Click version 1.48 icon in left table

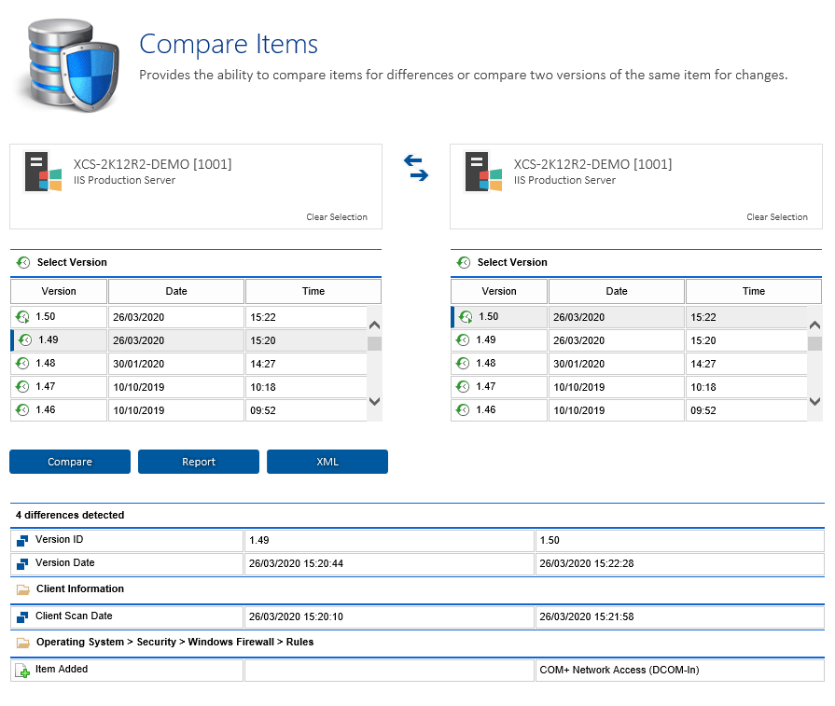(22, 364)
